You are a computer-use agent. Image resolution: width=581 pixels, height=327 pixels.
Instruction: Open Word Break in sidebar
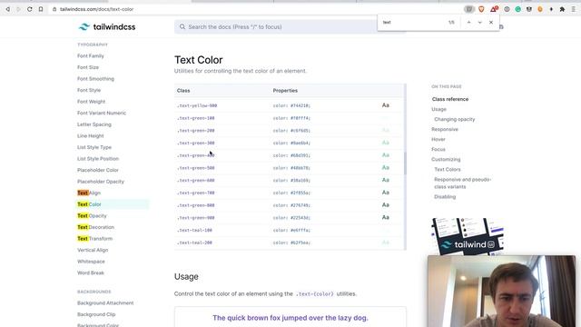(x=91, y=272)
